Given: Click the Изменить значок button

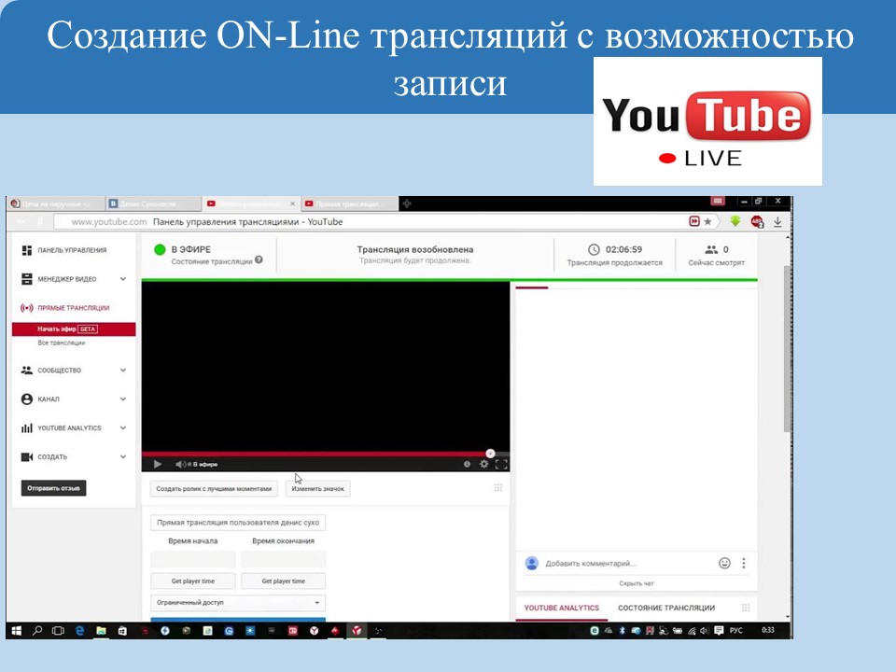Looking at the screenshot, I should tap(317, 488).
